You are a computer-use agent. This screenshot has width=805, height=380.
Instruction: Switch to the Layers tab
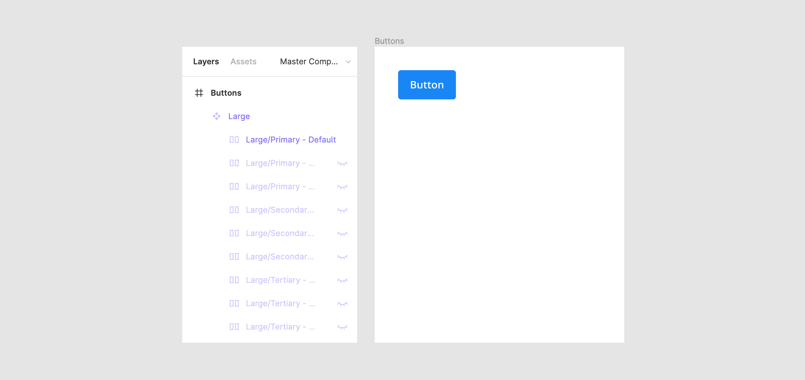coord(206,61)
